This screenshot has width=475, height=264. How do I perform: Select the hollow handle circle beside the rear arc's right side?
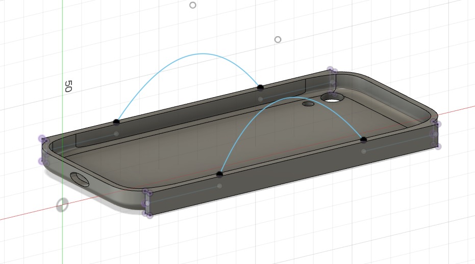point(278,40)
